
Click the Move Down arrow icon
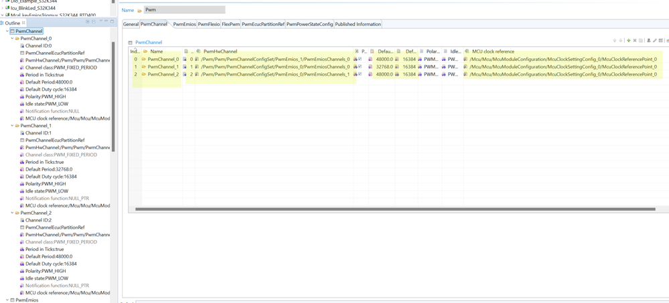coord(621,41)
